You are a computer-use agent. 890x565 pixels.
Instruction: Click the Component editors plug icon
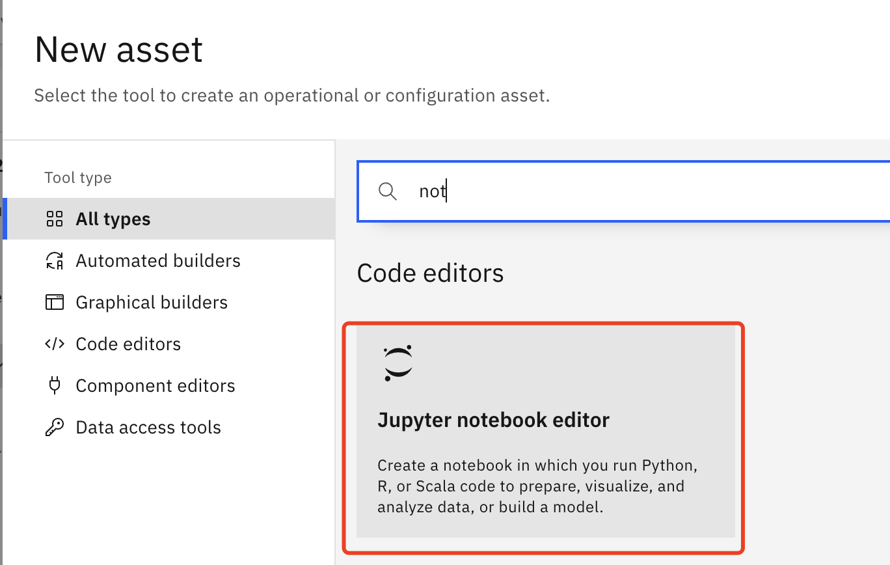pyautogui.click(x=55, y=385)
